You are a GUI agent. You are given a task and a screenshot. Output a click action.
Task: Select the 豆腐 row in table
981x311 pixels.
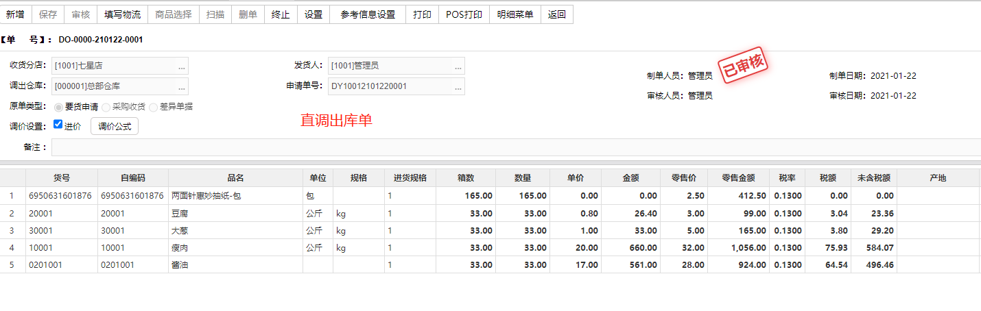(490, 213)
